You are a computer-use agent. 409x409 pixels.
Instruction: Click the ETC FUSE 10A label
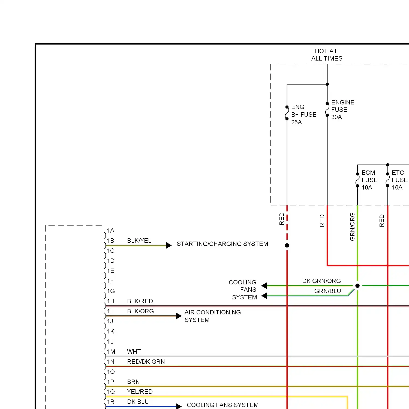point(400,180)
